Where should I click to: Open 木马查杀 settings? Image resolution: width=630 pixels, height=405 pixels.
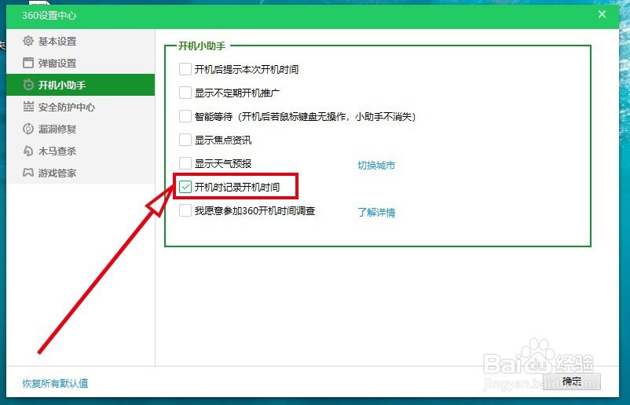[x=80, y=151]
